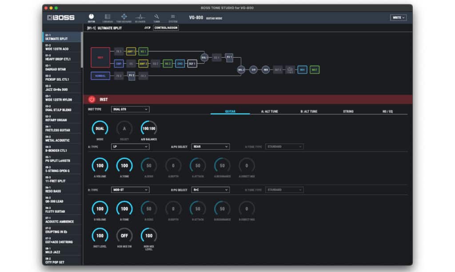The image size is (455, 272).
Task: Toggle the NOR MIX SW knob showing OFF
Action: (124, 236)
